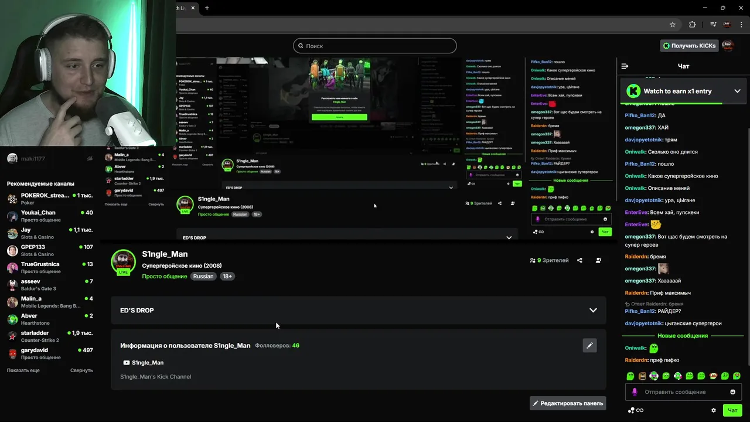This screenshot has width=750, height=422.
Task: Focus the Отправить сообщение chat input
Action: [x=683, y=392]
